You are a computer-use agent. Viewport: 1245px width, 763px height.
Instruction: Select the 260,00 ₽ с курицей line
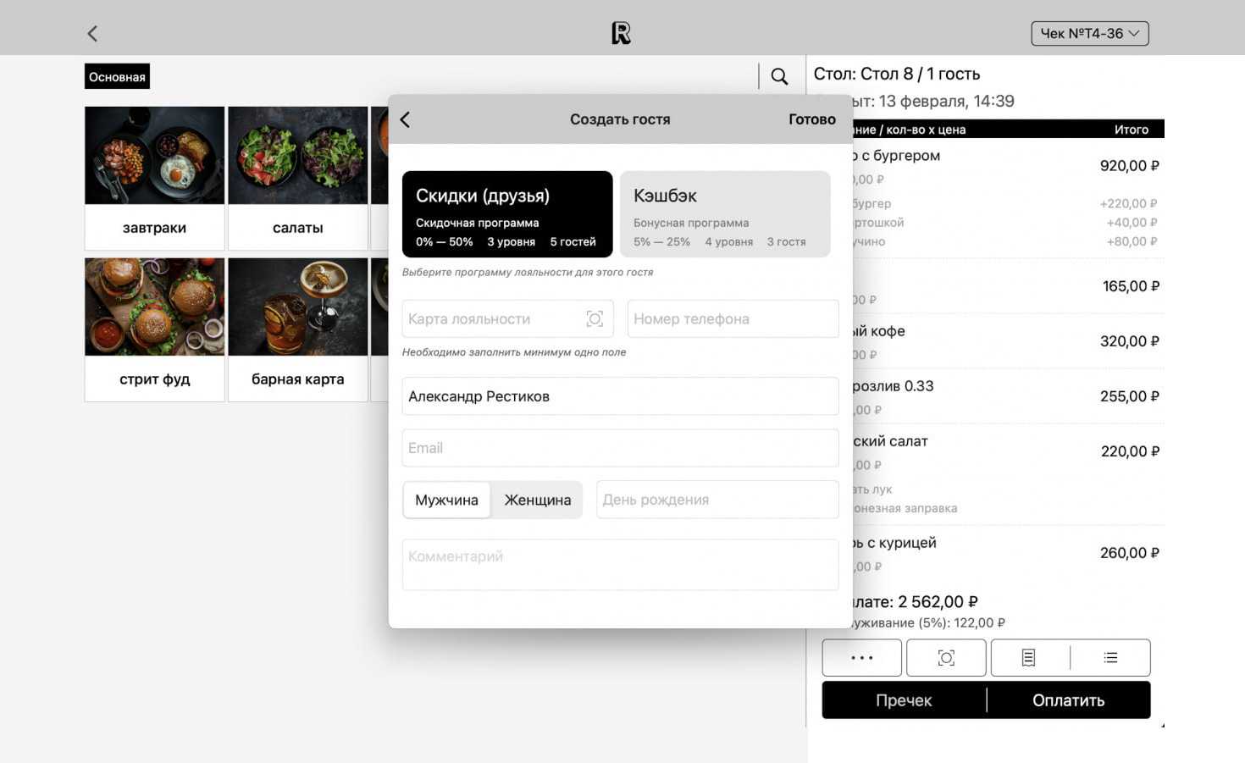pos(1008,553)
